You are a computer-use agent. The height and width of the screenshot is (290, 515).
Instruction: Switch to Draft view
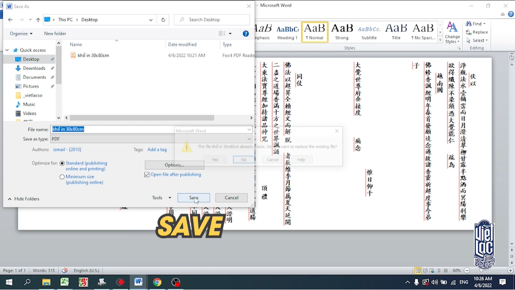click(445, 270)
